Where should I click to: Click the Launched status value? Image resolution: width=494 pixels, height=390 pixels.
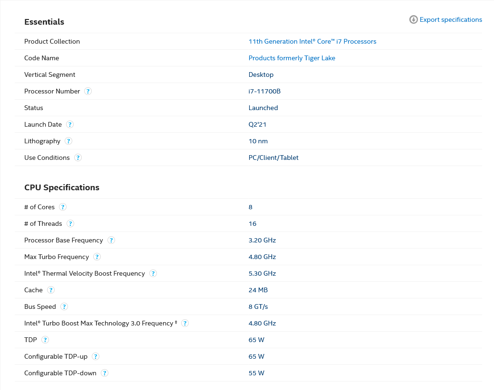point(263,108)
